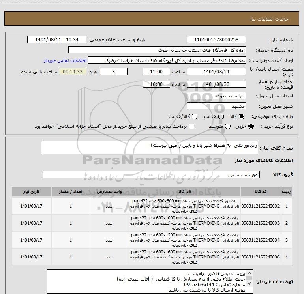This screenshot has height=294, width=304.
Task: Open the اطلاعات تماس خریدار link
Action: [x=65, y=60]
